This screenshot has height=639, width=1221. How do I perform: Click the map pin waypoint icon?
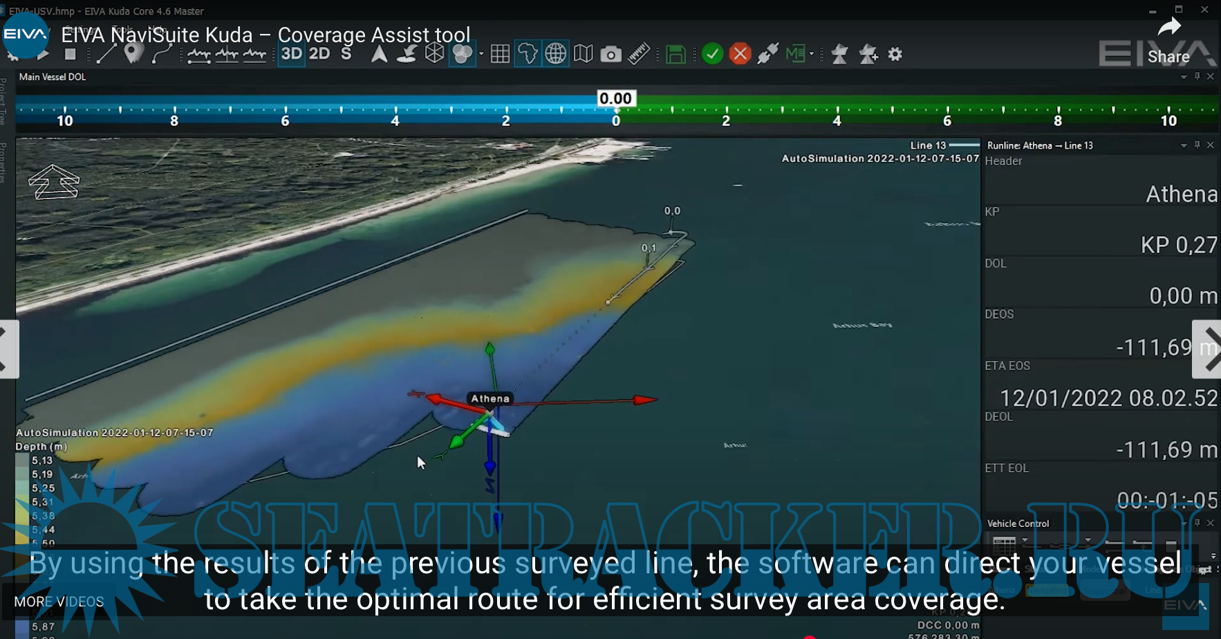point(133,53)
